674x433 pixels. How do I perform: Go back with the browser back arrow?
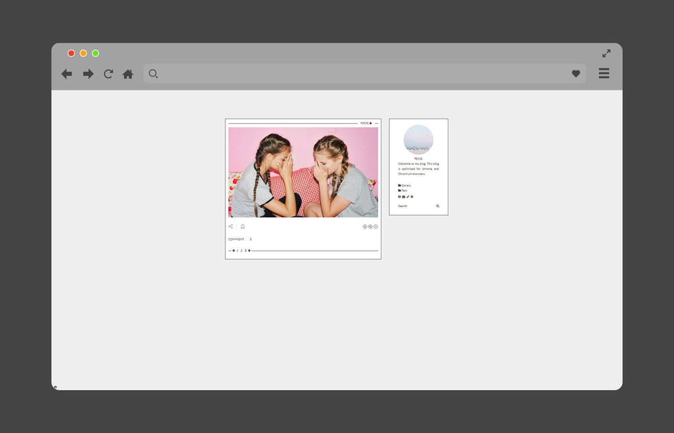[x=66, y=74]
